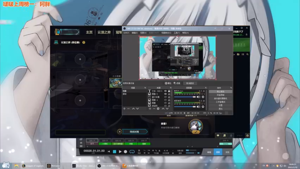Open desktop audio settings gear in mixer
The height and width of the screenshot is (169, 300).
[203, 107]
